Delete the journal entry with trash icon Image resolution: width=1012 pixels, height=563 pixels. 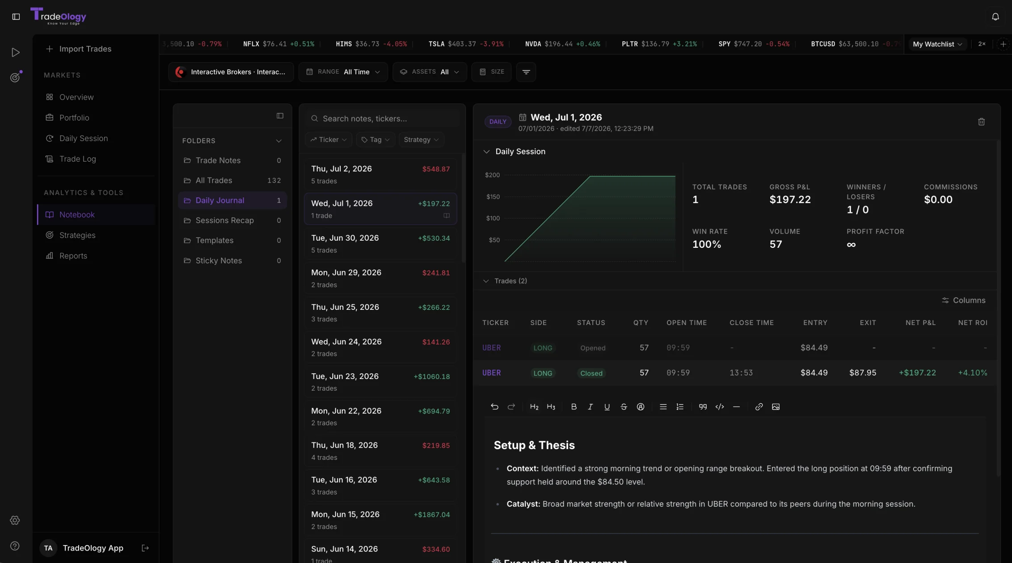coord(981,122)
